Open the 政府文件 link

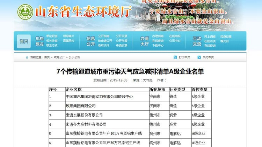(104, 45)
